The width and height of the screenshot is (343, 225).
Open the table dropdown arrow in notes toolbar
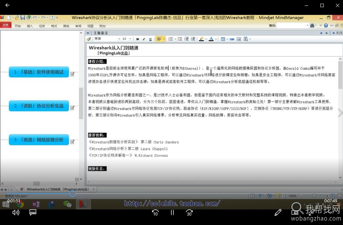click(x=227, y=39)
